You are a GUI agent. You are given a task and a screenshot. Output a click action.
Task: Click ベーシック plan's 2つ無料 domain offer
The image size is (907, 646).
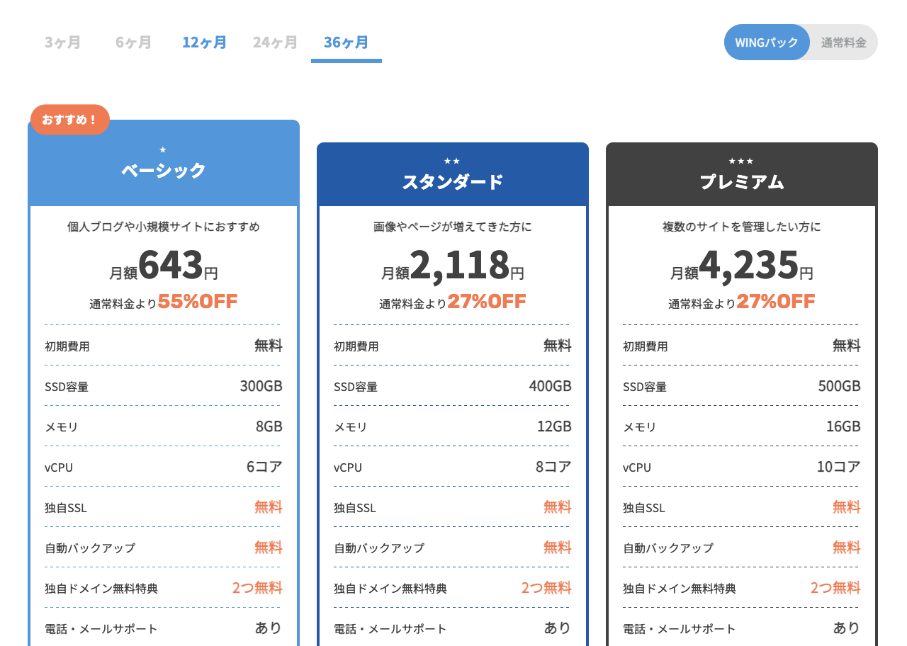tap(257, 588)
